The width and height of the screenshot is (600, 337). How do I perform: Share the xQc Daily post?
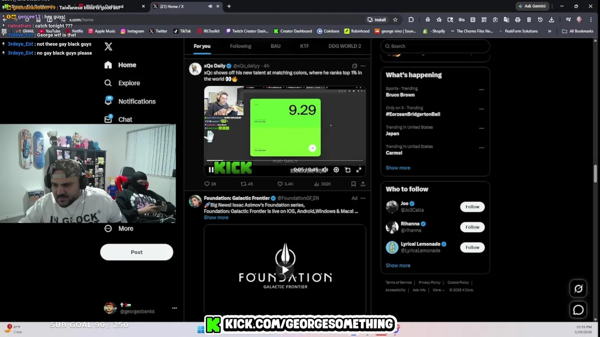(x=363, y=184)
